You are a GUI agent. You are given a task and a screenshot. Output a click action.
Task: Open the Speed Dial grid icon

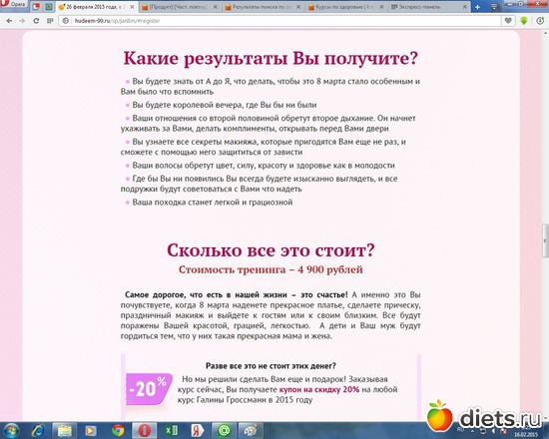pos(50,21)
